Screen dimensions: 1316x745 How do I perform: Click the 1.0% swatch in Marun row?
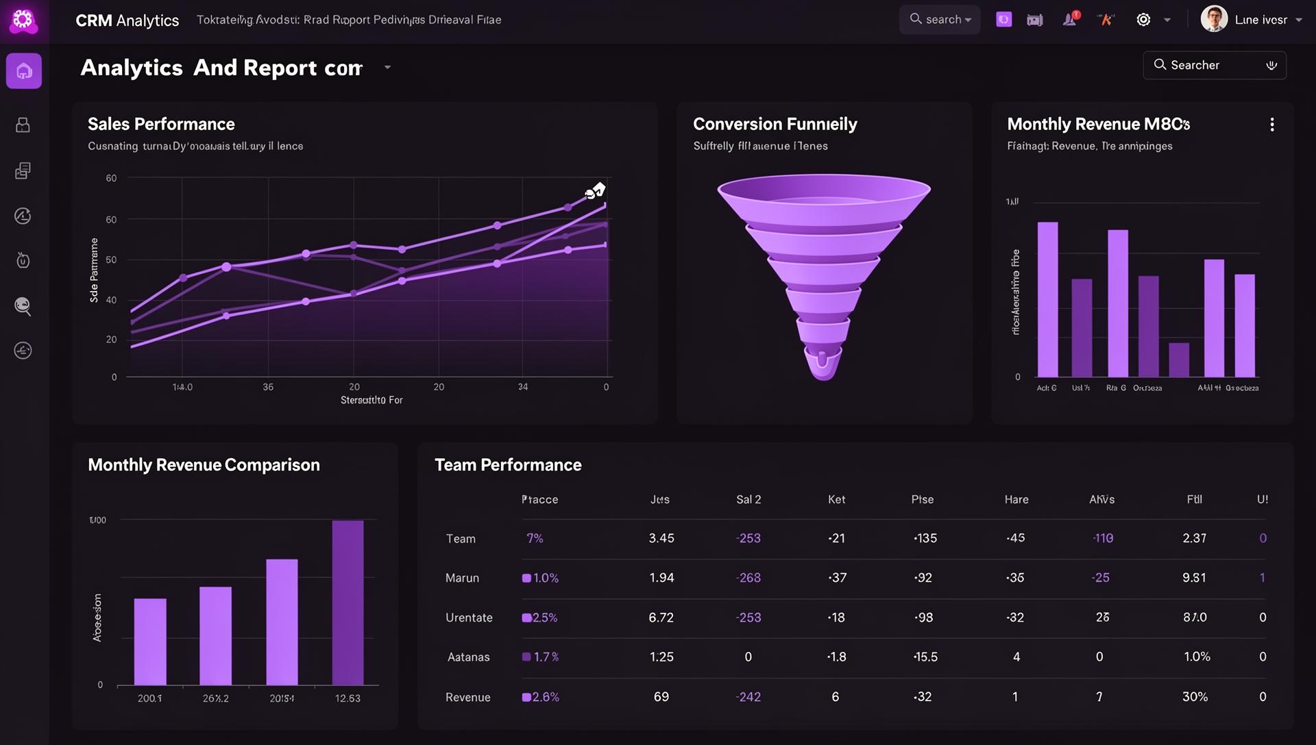click(x=526, y=578)
